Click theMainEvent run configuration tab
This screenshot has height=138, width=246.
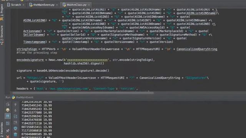point(25,97)
